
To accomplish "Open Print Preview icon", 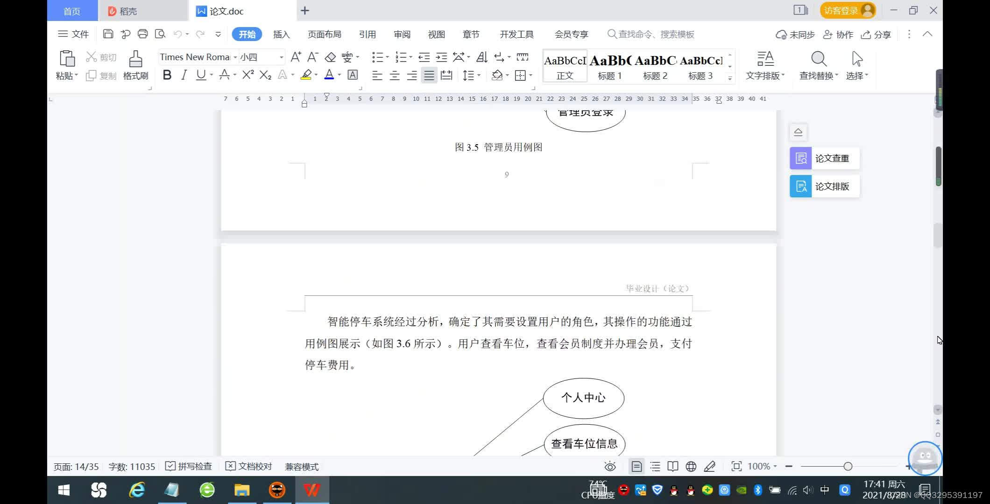I will point(160,34).
